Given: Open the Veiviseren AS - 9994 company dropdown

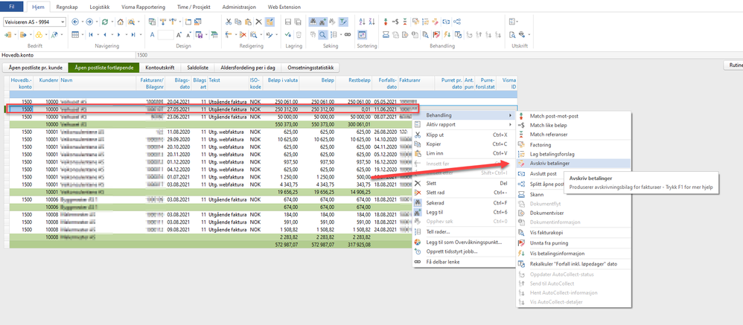Looking at the screenshot, I should pyautogui.click(x=63, y=22).
